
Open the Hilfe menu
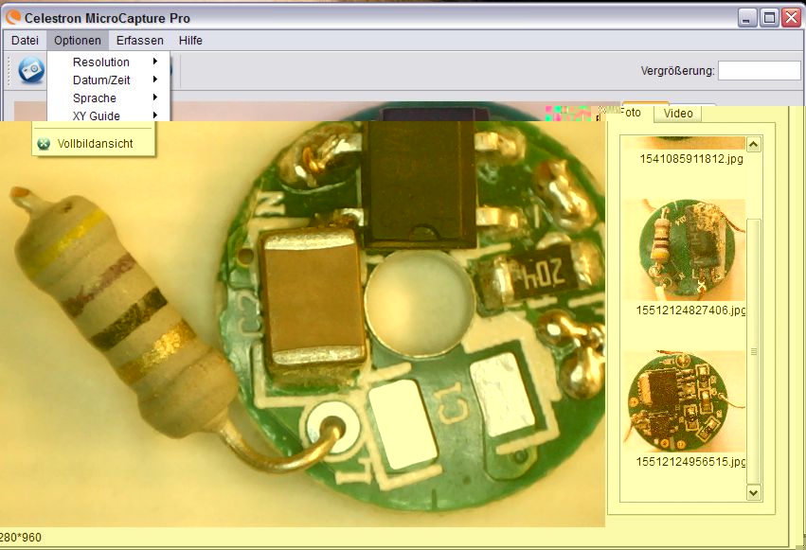190,41
